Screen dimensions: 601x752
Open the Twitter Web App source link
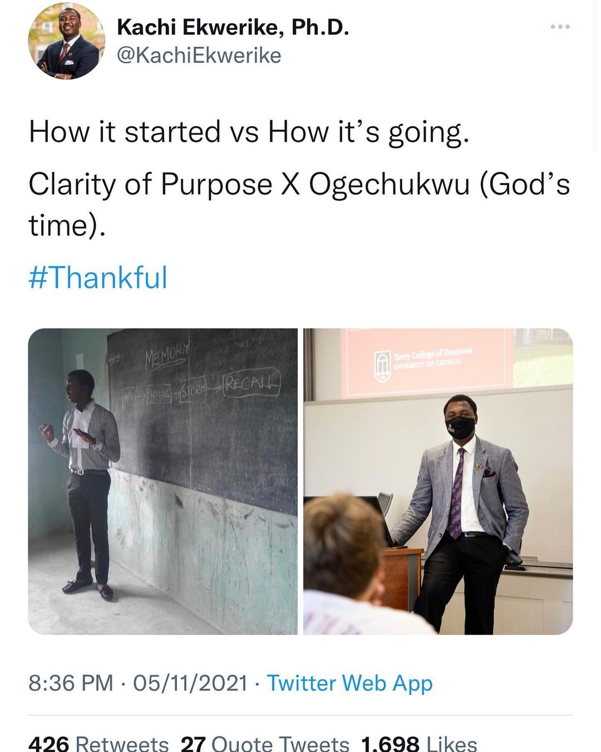(x=349, y=683)
